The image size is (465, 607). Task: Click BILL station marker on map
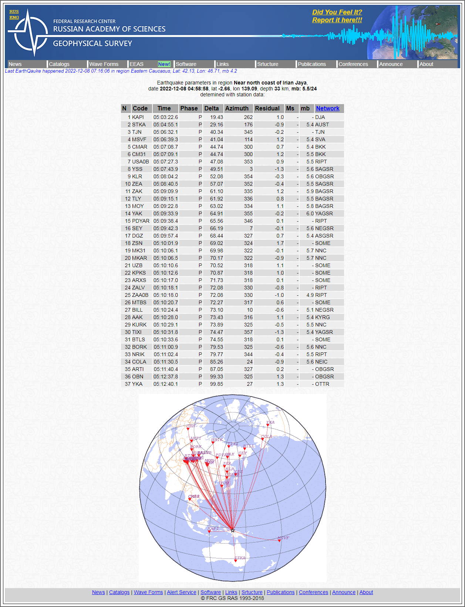pyautogui.click(x=245, y=449)
